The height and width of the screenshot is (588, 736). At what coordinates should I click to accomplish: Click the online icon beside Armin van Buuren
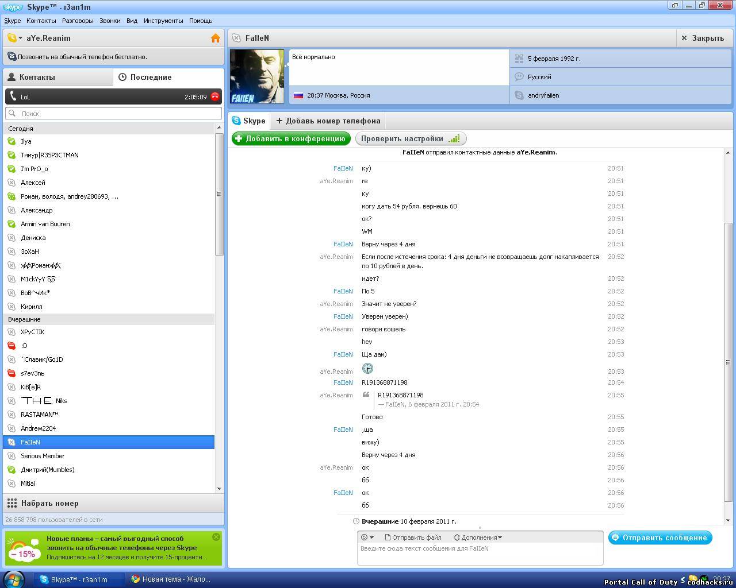[x=11, y=224]
